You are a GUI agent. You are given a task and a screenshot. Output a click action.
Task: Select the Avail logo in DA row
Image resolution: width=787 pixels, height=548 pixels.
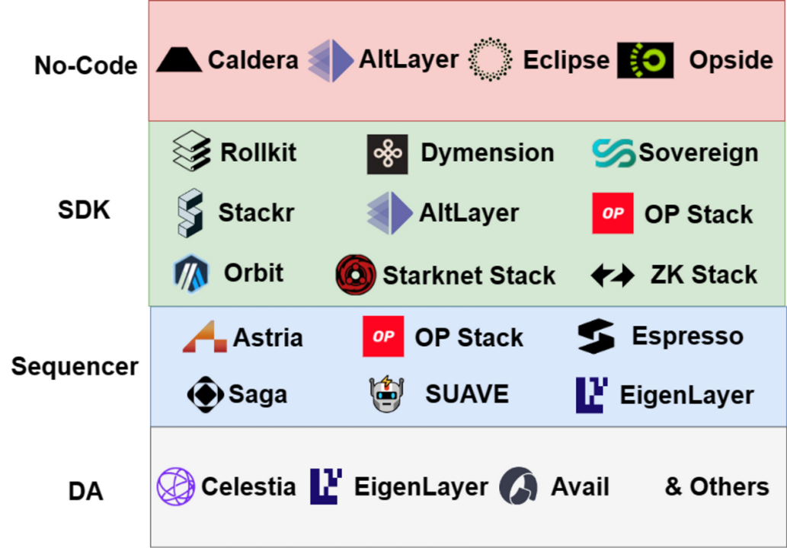[519, 486]
